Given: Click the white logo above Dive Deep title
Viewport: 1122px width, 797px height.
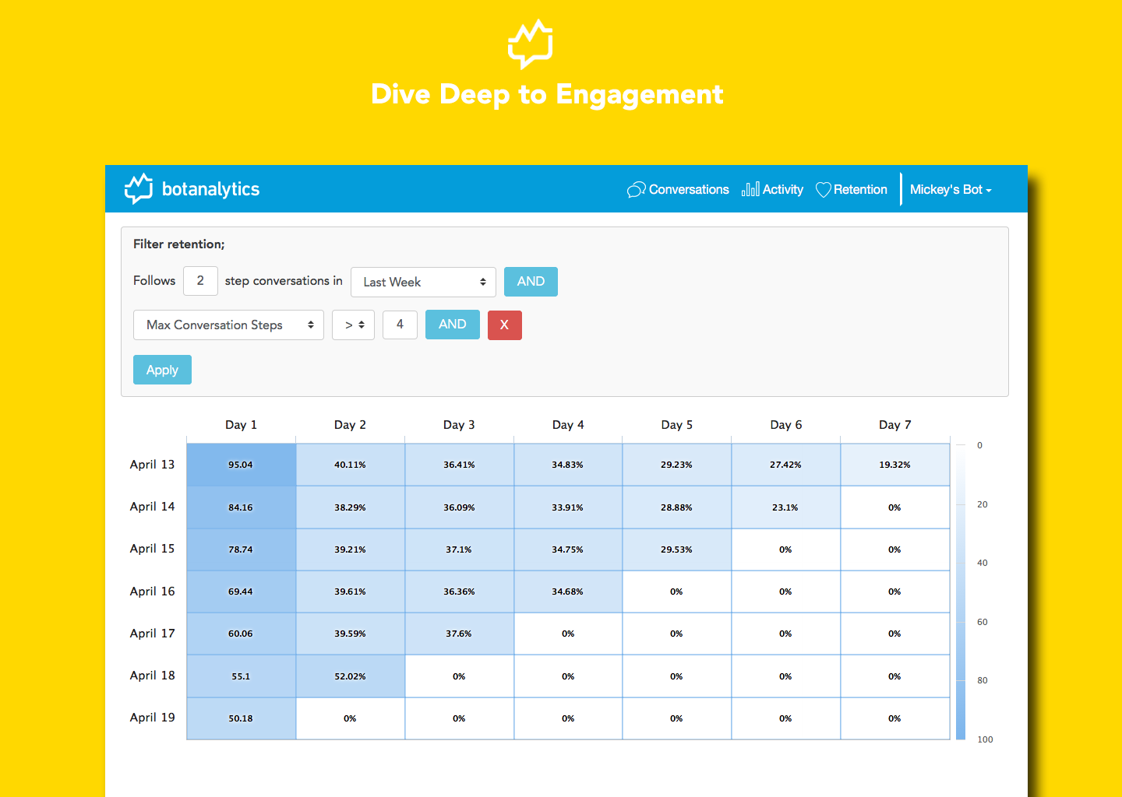Looking at the screenshot, I should (x=531, y=44).
